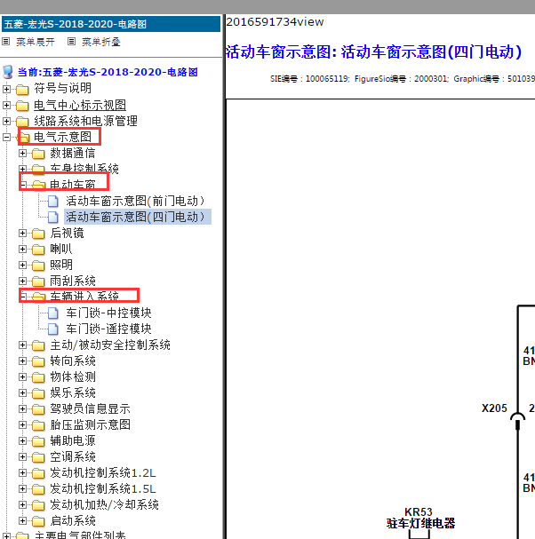
Task: Select the 电气示意图 folder label
Action: point(62,137)
